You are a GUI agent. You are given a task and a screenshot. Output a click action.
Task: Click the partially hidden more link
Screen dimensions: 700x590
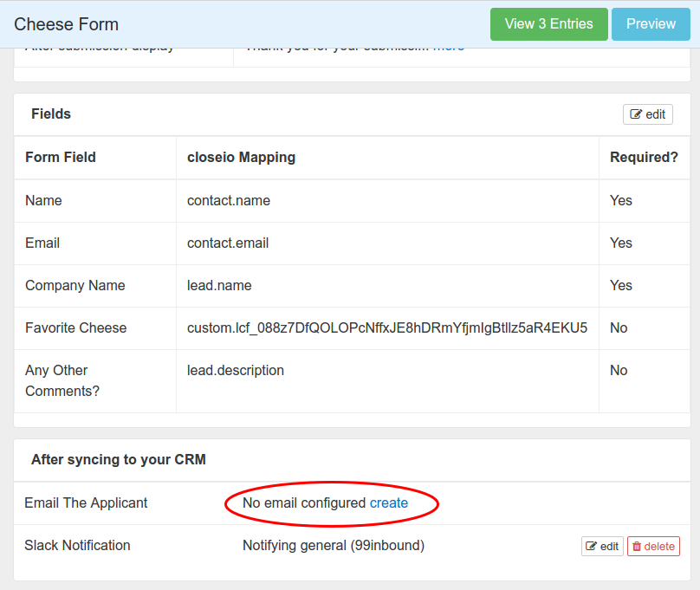tap(449, 47)
